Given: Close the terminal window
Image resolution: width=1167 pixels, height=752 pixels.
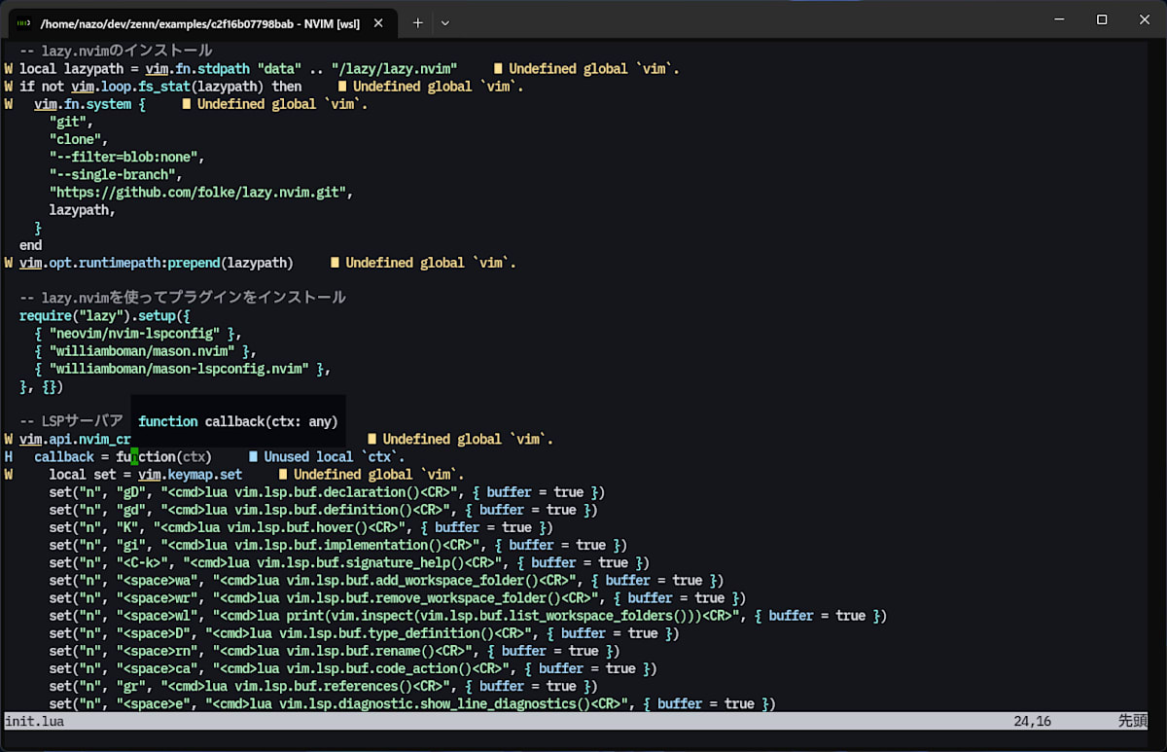Looking at the screenshot, I should click(1145, 19).
